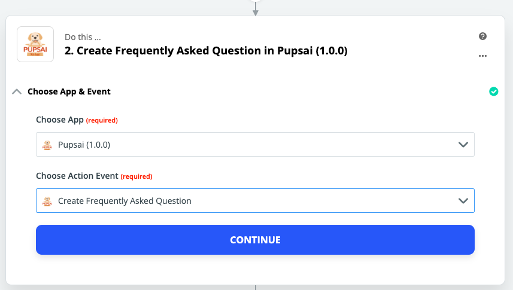Screen dimensions: 513x290
Task: Click empty middle area of Choose App field
Action: [269, 145]
